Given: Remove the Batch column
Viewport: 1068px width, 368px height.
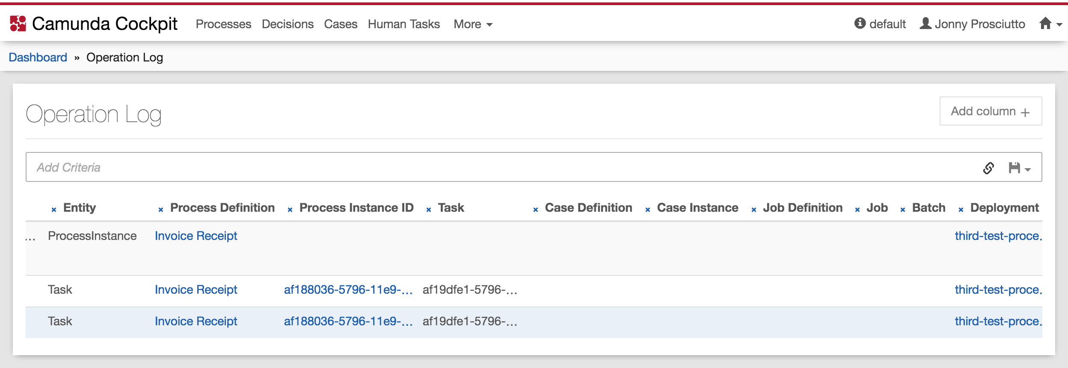Looking at the screenshot, I should pyautogui.click(x=903, y=210).
